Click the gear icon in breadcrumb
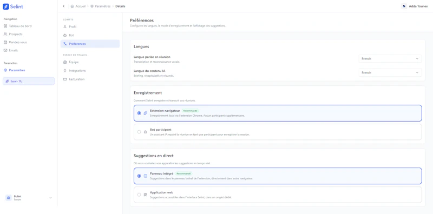Image resolution: width=433 pixels, height=214 pixels. tap(91, 6)
